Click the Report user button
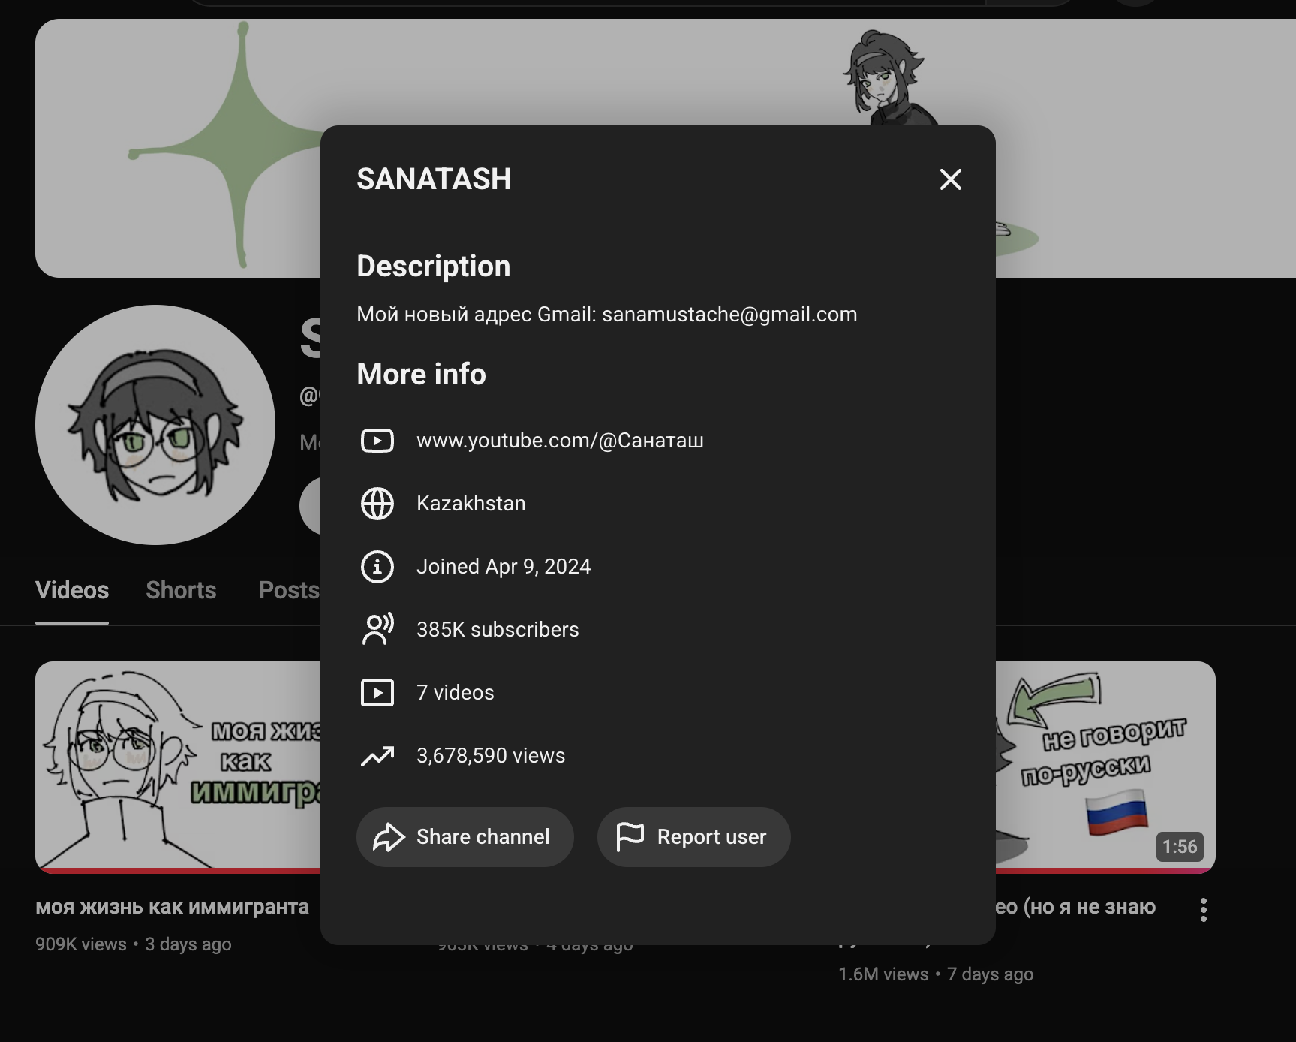The height and width of the screenshot is (1042, 1296). point(693,837)
